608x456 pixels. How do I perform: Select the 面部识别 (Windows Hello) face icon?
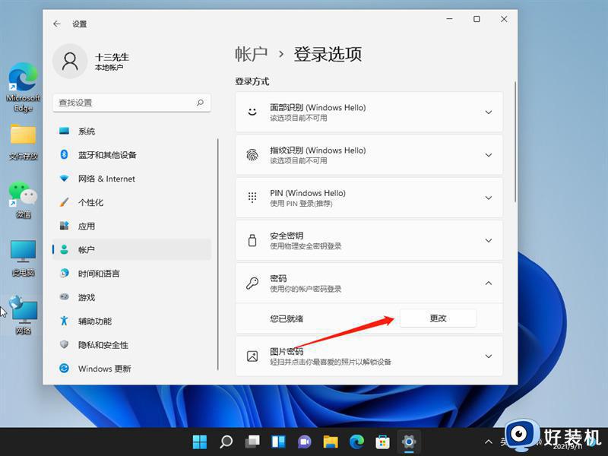tap(251, 112)
